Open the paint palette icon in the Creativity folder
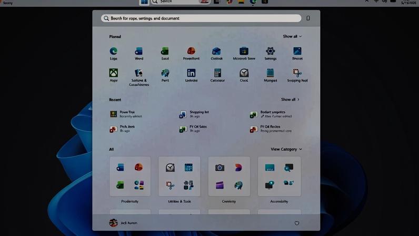Screen dimensions: 419x236 tap(238, 185)
